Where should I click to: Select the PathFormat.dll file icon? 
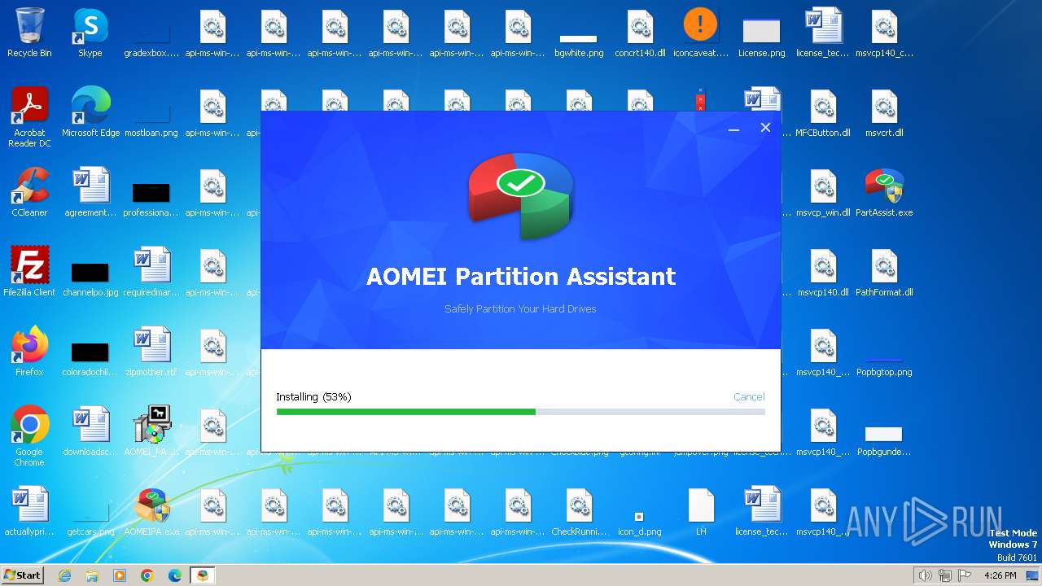click(884, 273)
